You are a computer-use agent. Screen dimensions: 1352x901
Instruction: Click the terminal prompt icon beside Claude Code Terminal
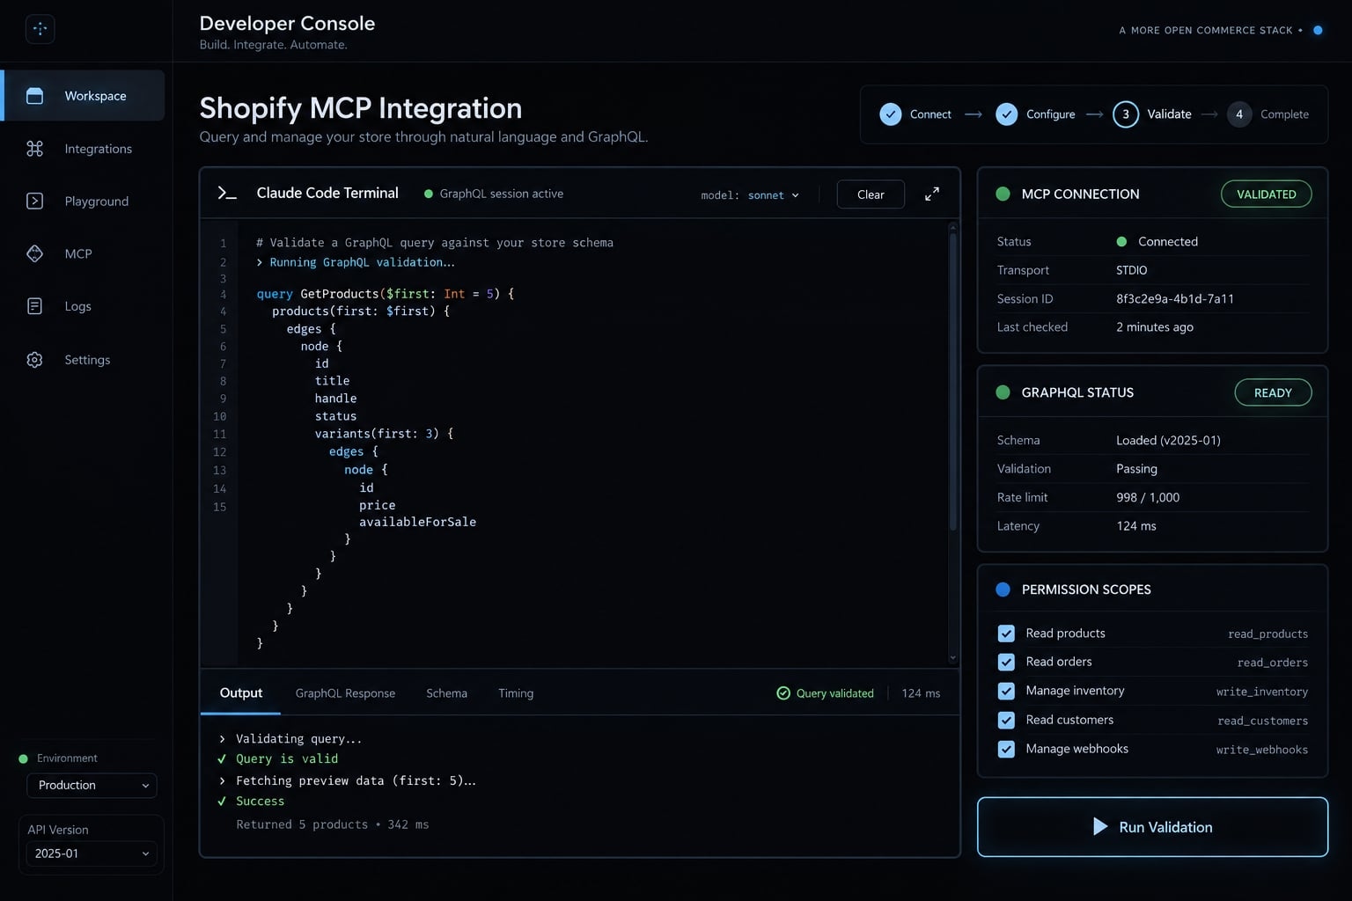click(x=227, y=194)
